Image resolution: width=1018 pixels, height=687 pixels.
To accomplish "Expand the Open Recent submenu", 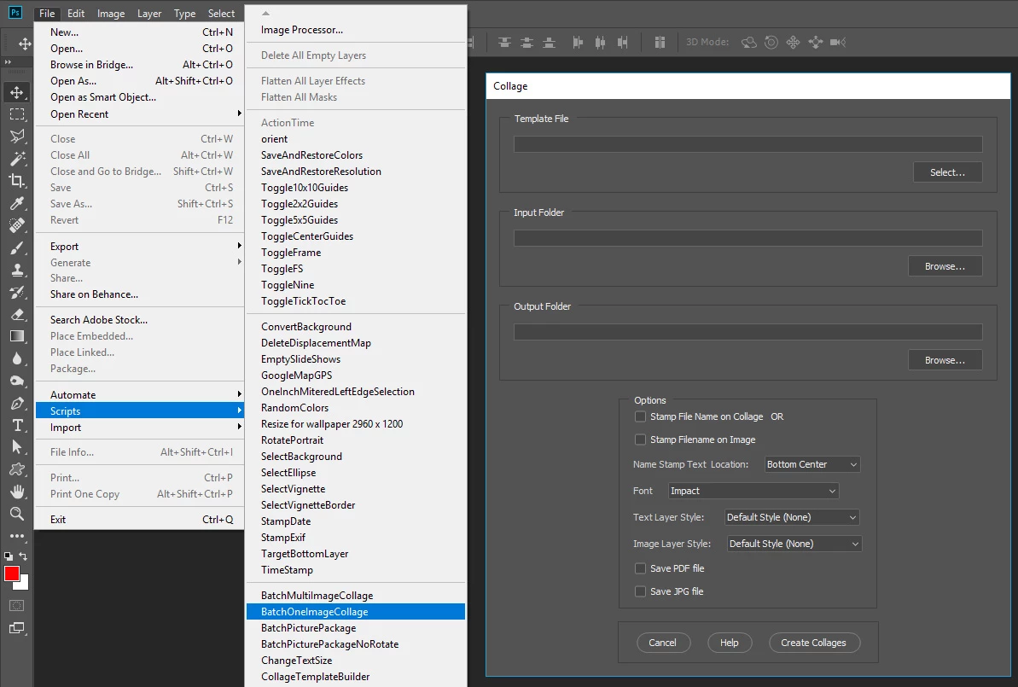I will click(x=140, y=114).
